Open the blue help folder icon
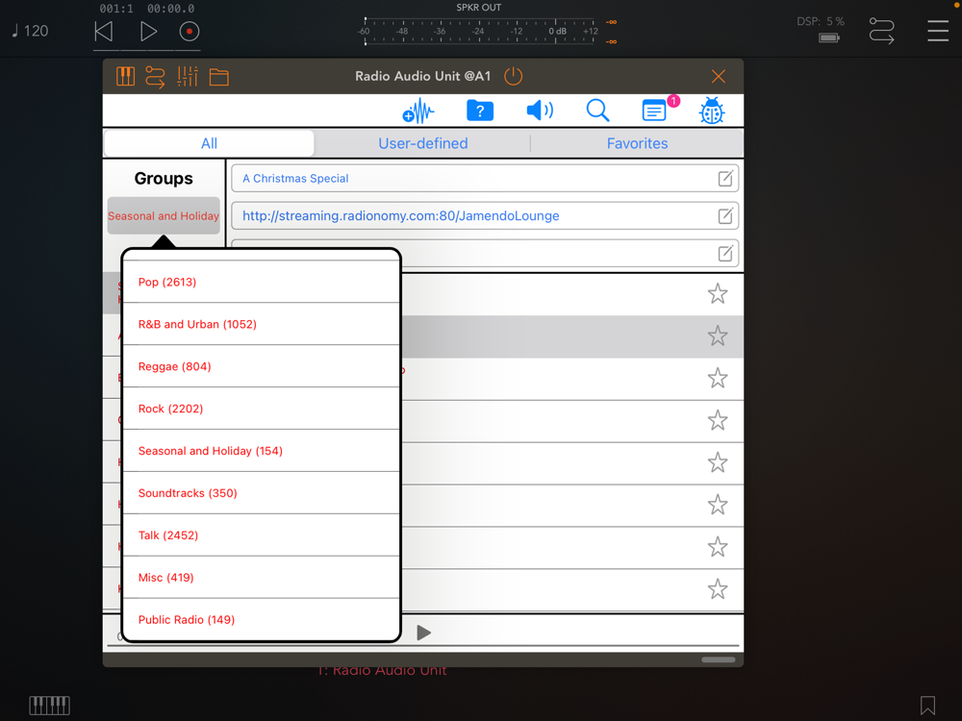Image resolution: width=962 pixels, height=721 pixels. (x=479, y=111)
